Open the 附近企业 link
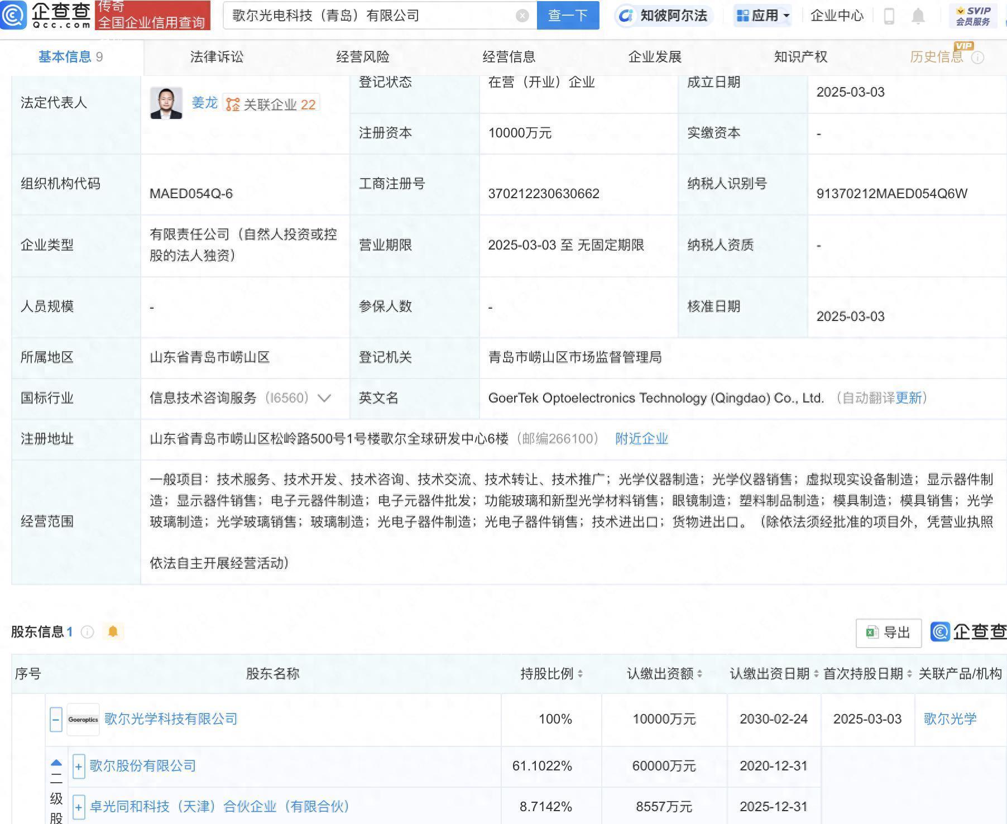The height and width of the screenshot is (824, 1007). pyautogui.click(x=641, y=439)
